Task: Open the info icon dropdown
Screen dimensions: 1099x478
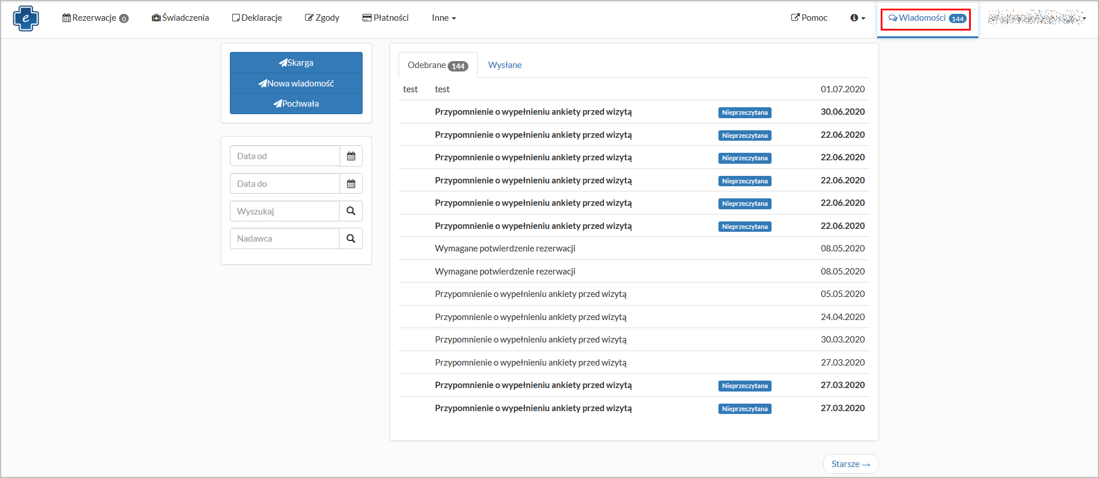Action: click(x=858, y=18)
